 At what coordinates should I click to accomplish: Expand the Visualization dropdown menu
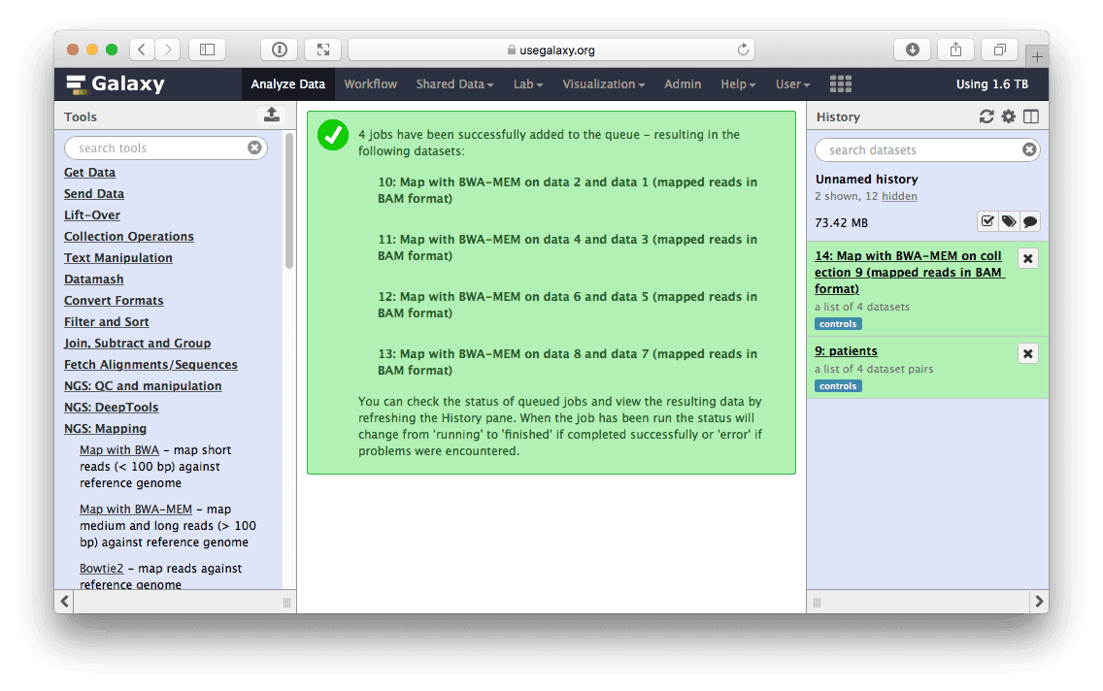click(x=603, y=84)
